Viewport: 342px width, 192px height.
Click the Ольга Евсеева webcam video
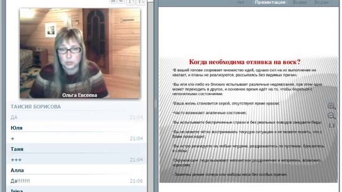pos(80,53)
